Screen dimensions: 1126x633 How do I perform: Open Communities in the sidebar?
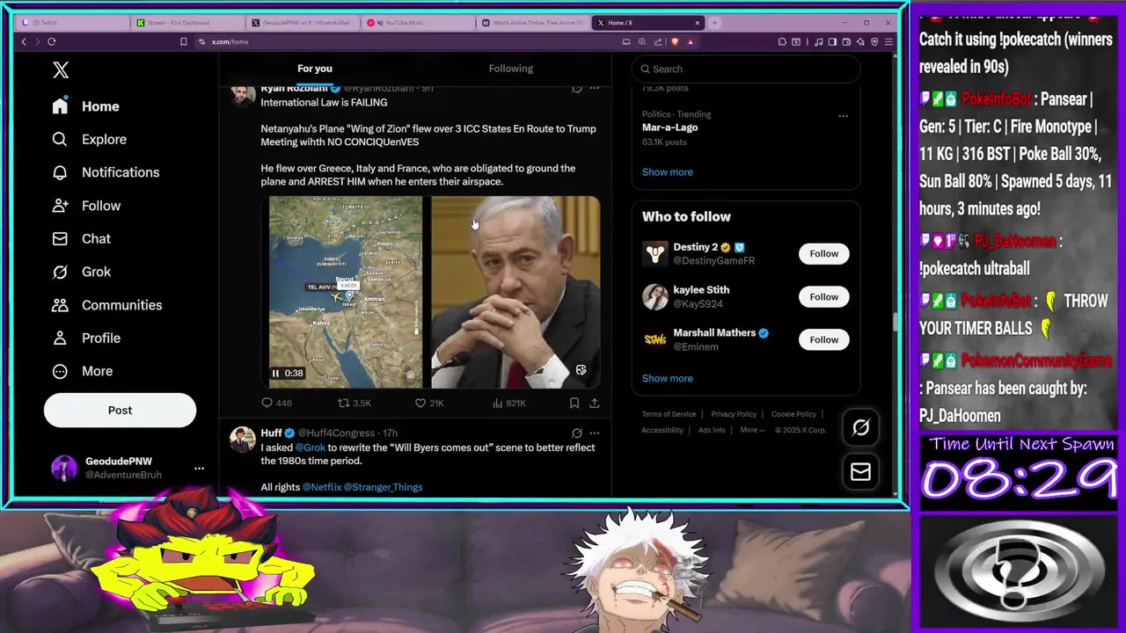click(106, 305)
